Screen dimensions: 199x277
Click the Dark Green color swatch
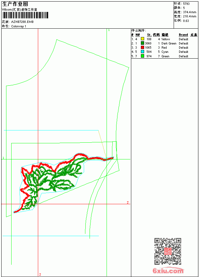click(143, 43)
